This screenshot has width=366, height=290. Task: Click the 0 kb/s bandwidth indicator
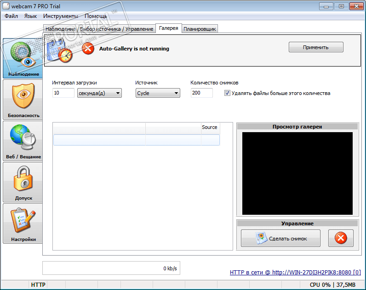point(111,268)
